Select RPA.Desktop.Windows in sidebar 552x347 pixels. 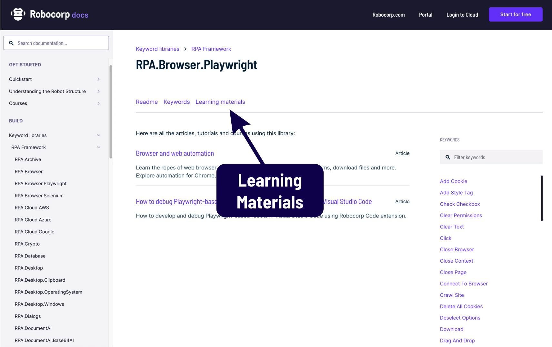pos(39,304)
